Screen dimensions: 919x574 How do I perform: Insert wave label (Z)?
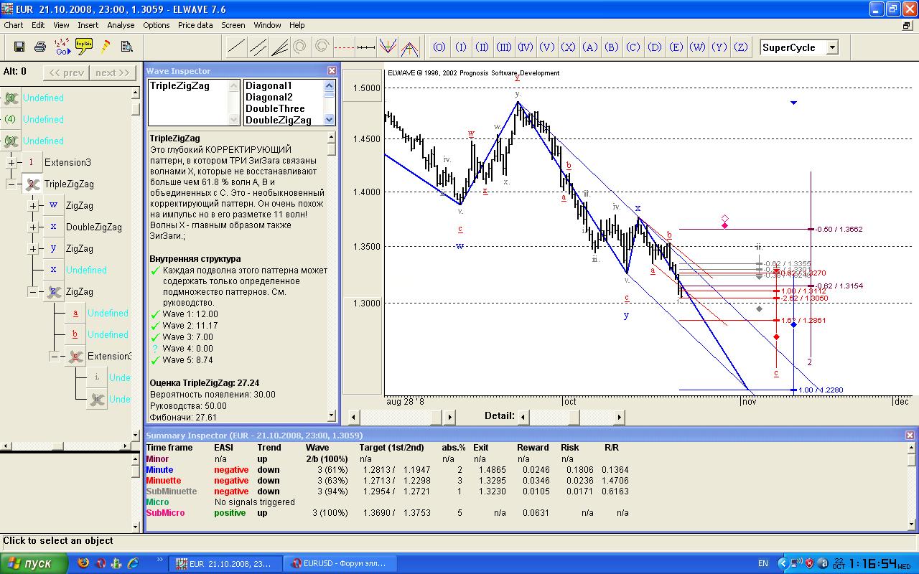click(x=741, y=47)
